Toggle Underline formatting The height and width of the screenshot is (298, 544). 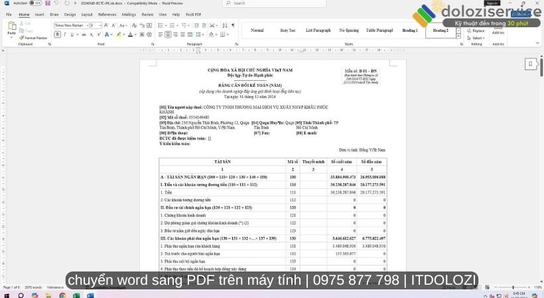pyautogui.click(x=72, y=34)
